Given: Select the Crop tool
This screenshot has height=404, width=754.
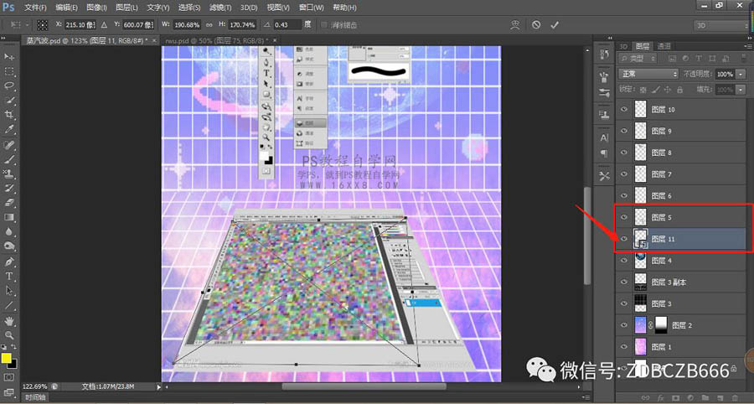Looking at the screenshot, I should (10, 114).
